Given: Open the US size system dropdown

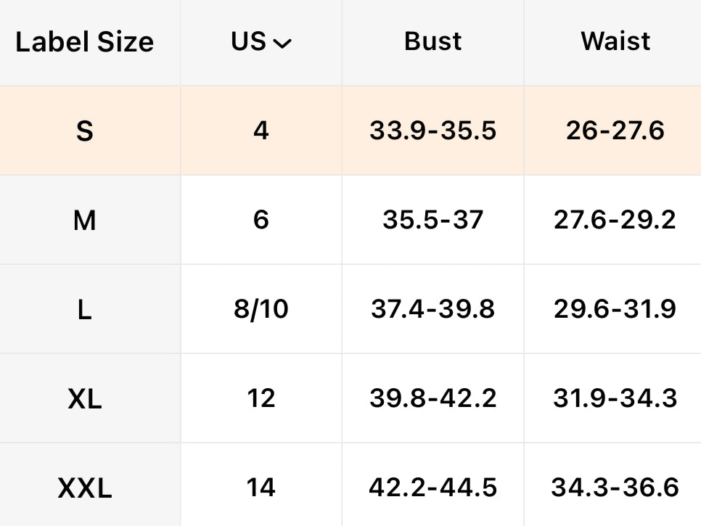Looking at the screenshot, I should click(261, 42).
